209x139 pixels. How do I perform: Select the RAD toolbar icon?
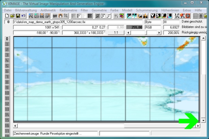point(42,16)
